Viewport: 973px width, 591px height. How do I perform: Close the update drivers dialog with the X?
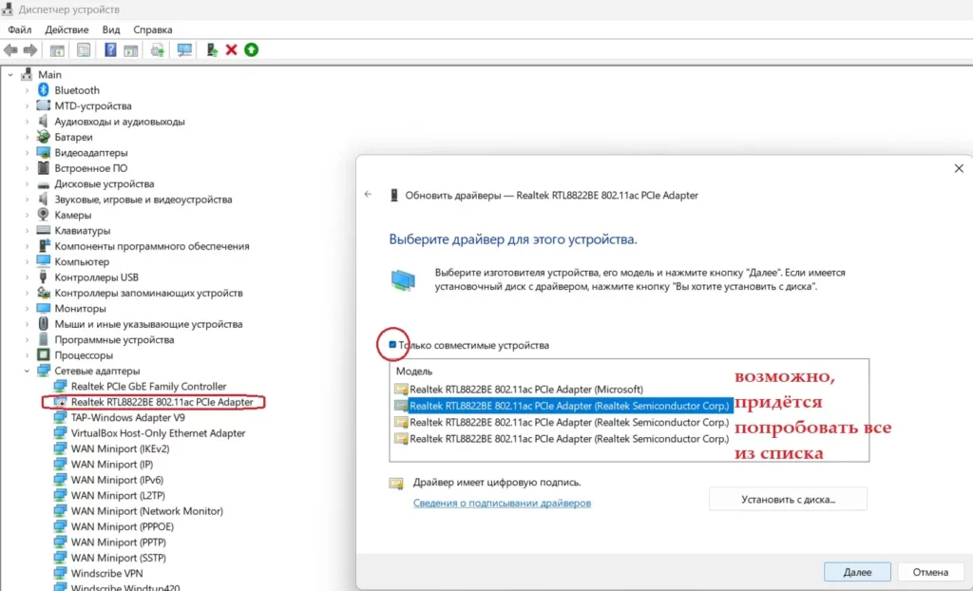point(959,168)
